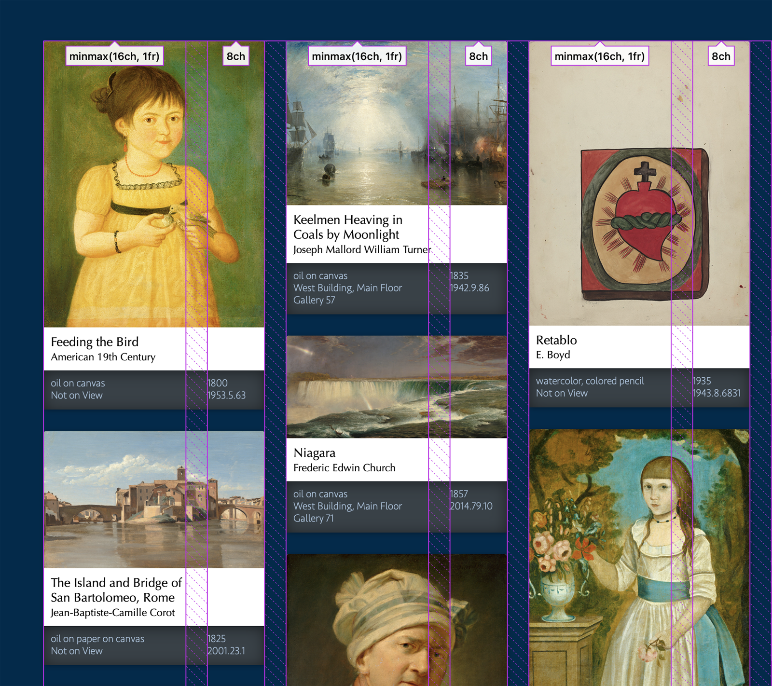Screen dimensions: 772x686
Task: Click the 8ch label above Retablo
Action: tap(721, 56)
